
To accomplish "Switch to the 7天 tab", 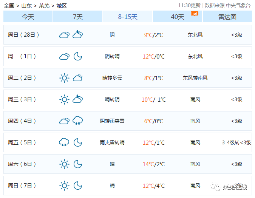I will click(x=78, y=16).
